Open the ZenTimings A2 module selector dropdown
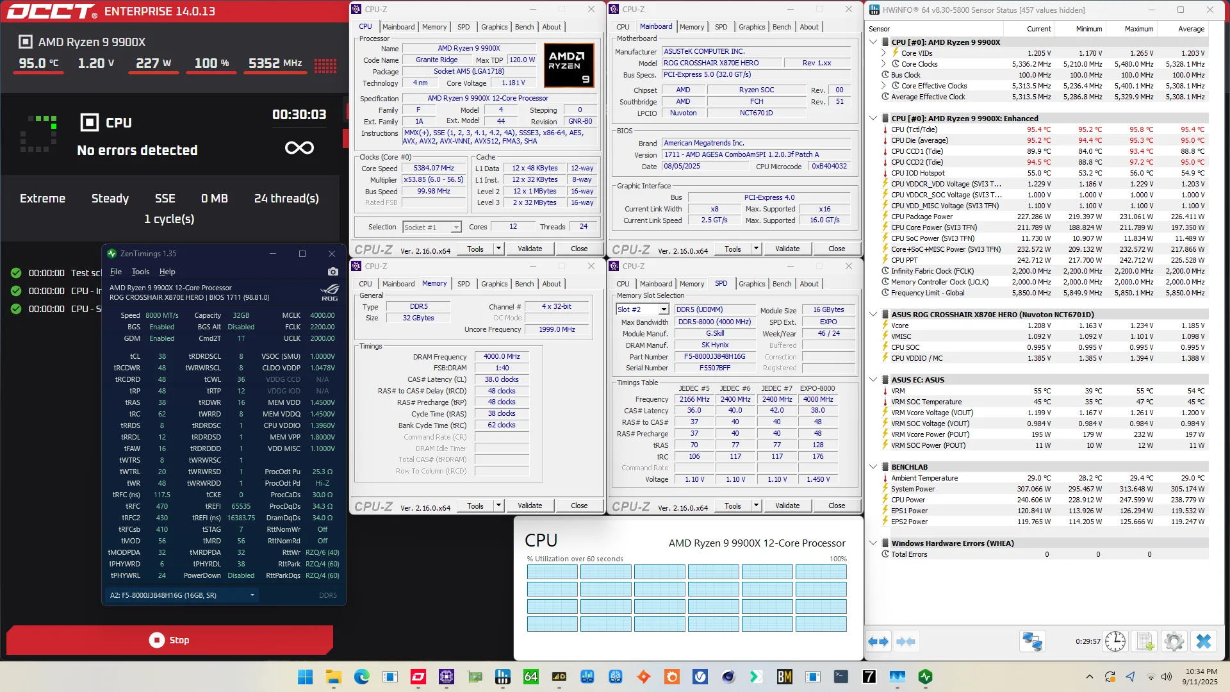 (252, 595)
